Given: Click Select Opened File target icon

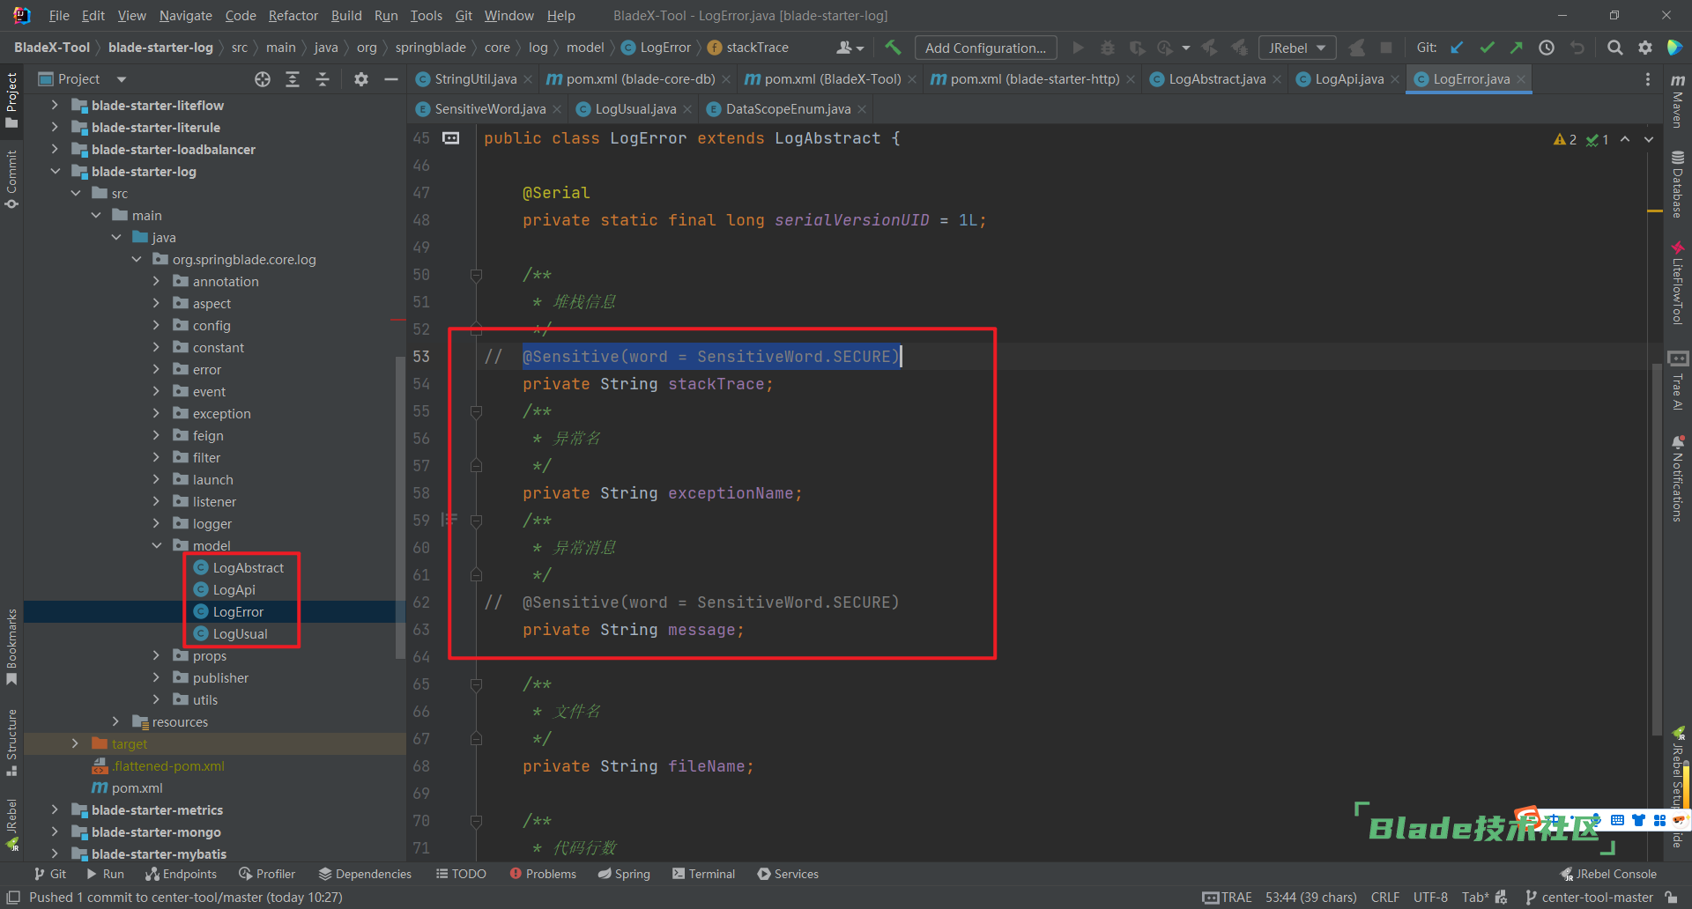Looking at the screenshot, I should (x=263, y=79).
